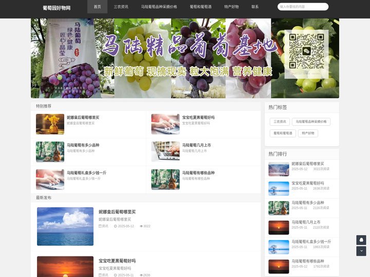
Task: Click ranking thumbnail beside 宝宝吃夏黑葡萄好吗
Action: (279, 188)
